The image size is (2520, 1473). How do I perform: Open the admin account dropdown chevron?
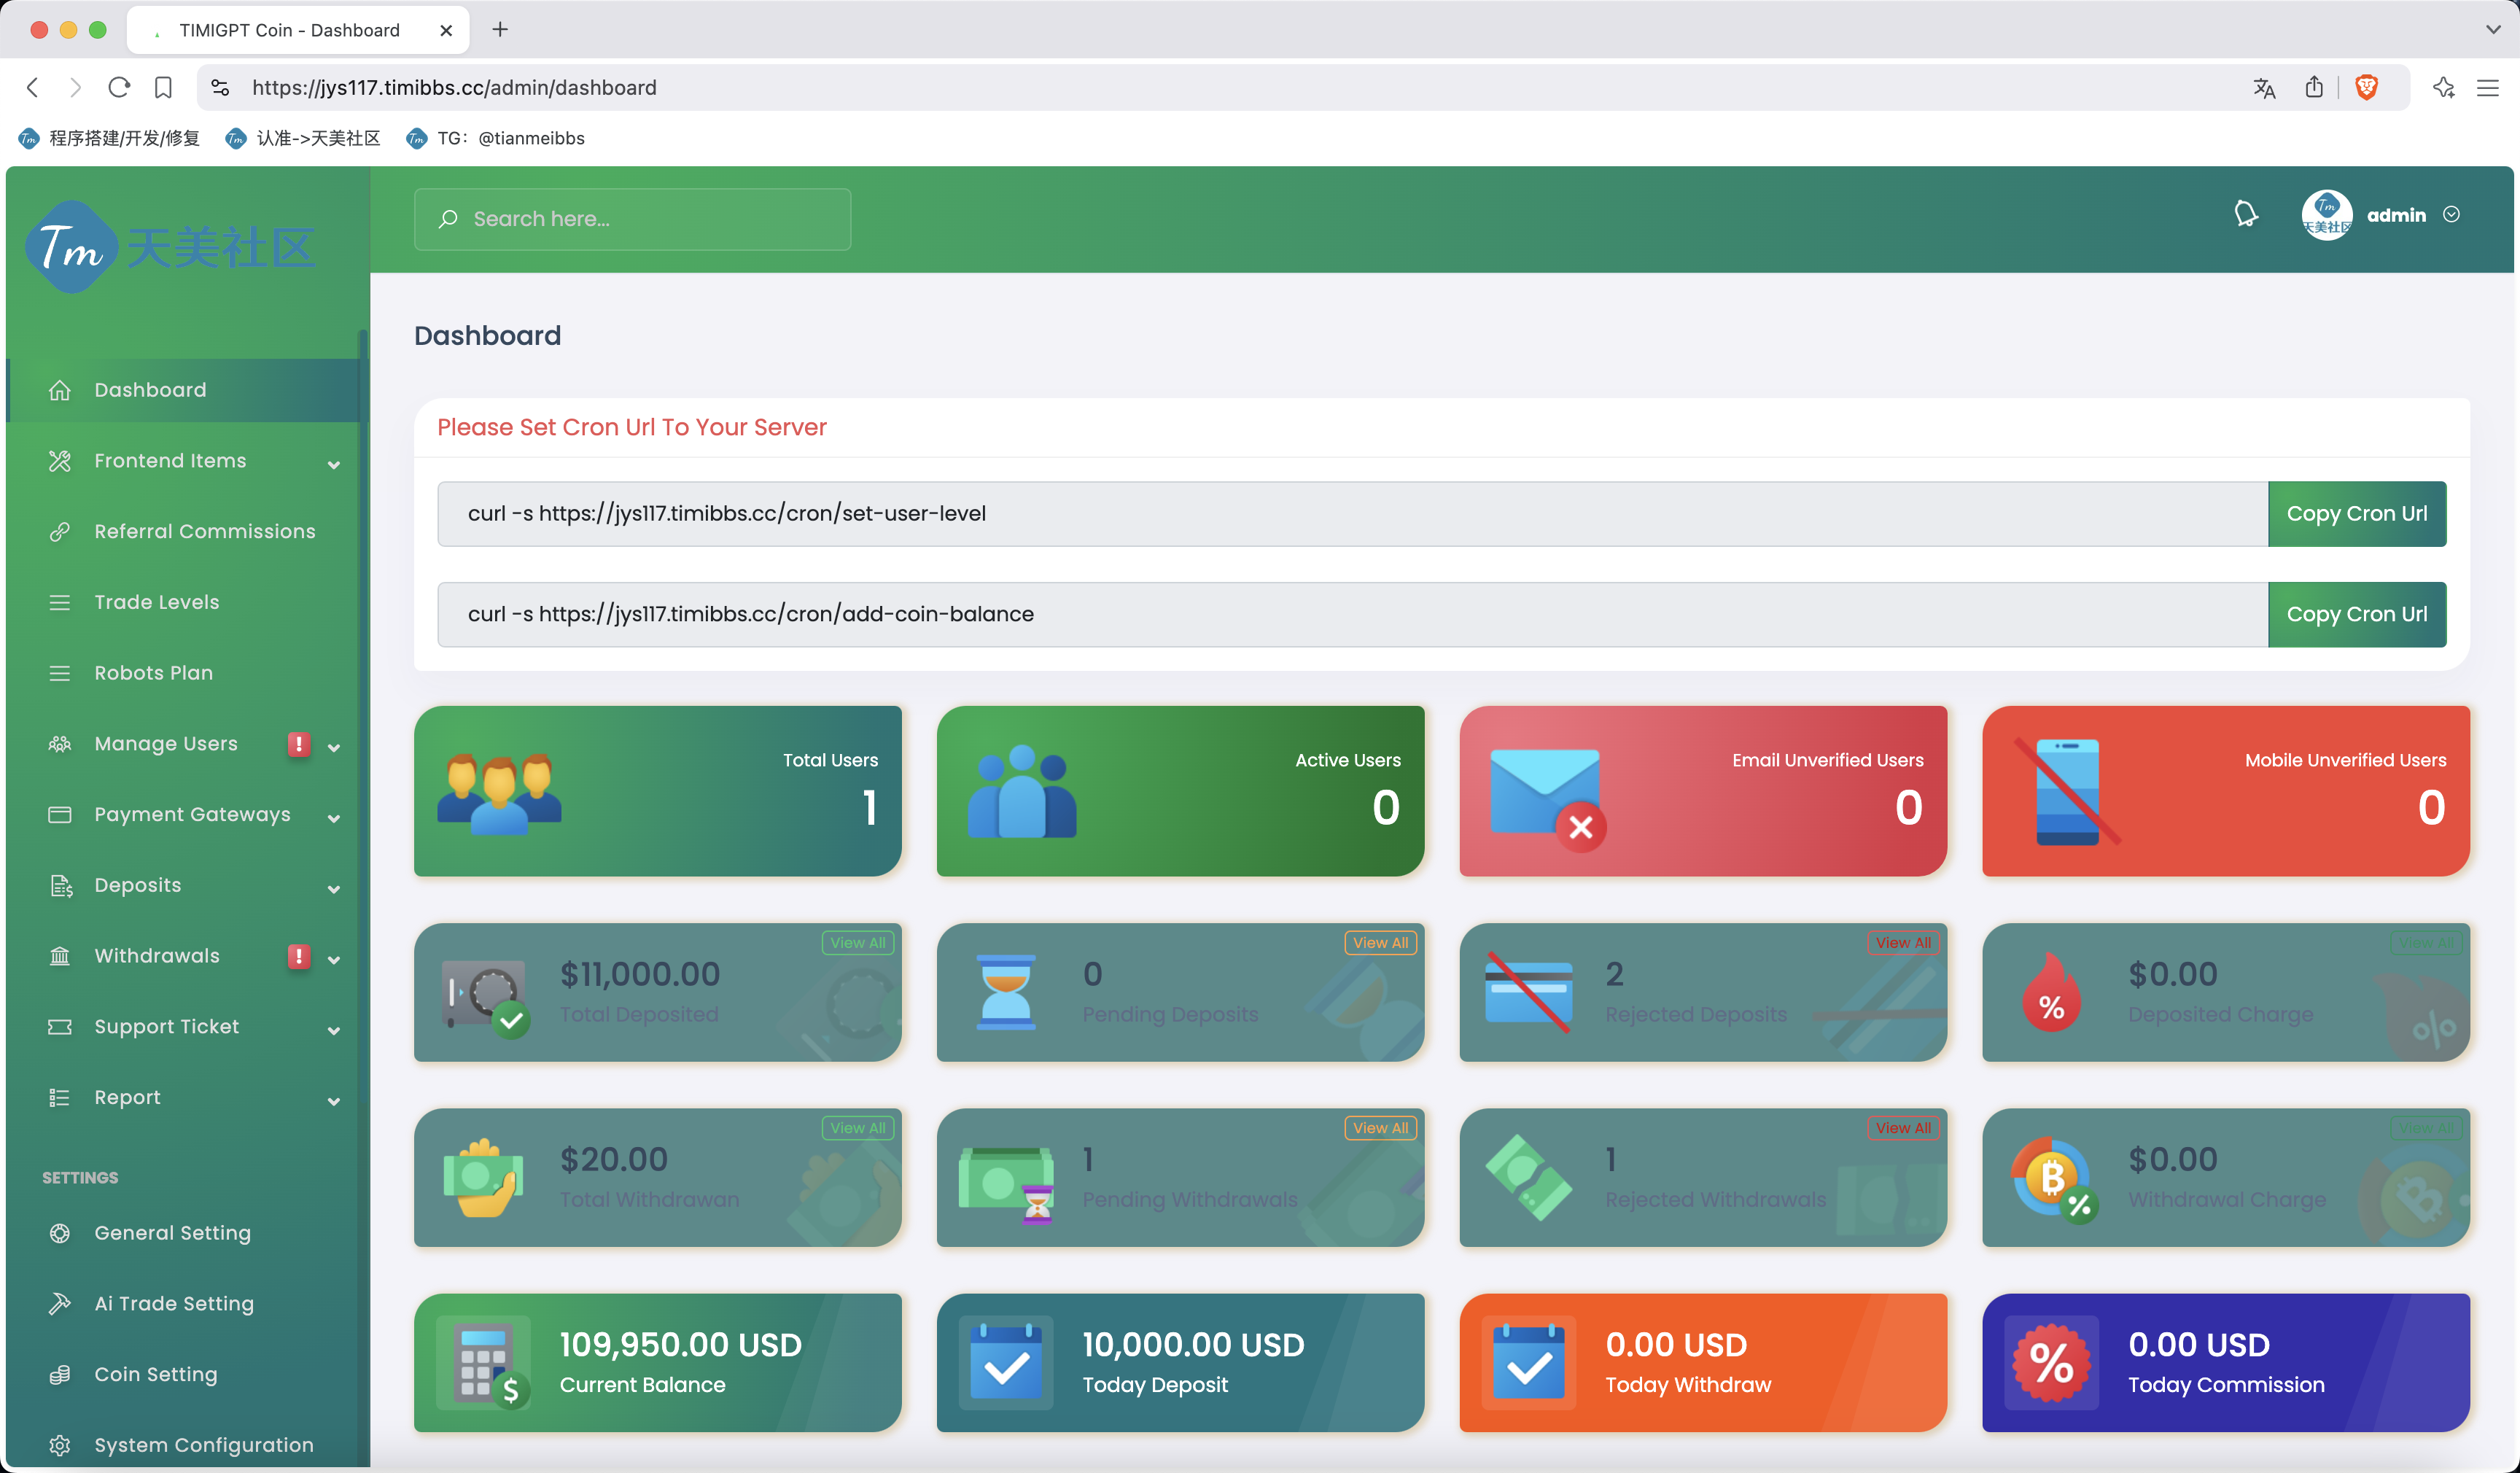point(2451,215)
